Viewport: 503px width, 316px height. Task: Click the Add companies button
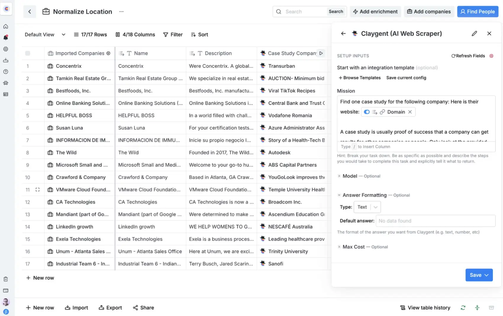[429, 12]
